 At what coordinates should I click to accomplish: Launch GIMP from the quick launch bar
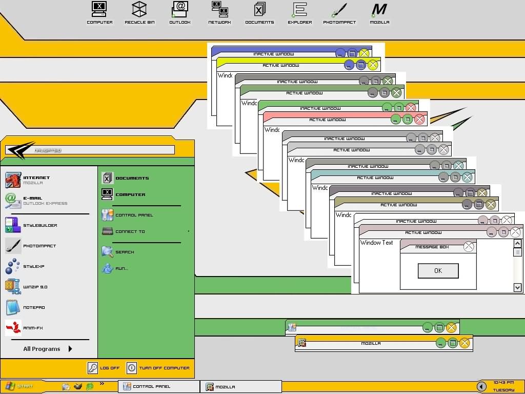[x=78, y=386]
